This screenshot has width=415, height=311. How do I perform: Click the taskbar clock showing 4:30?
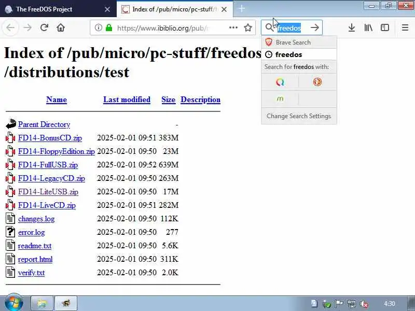(x=390, y=304)
